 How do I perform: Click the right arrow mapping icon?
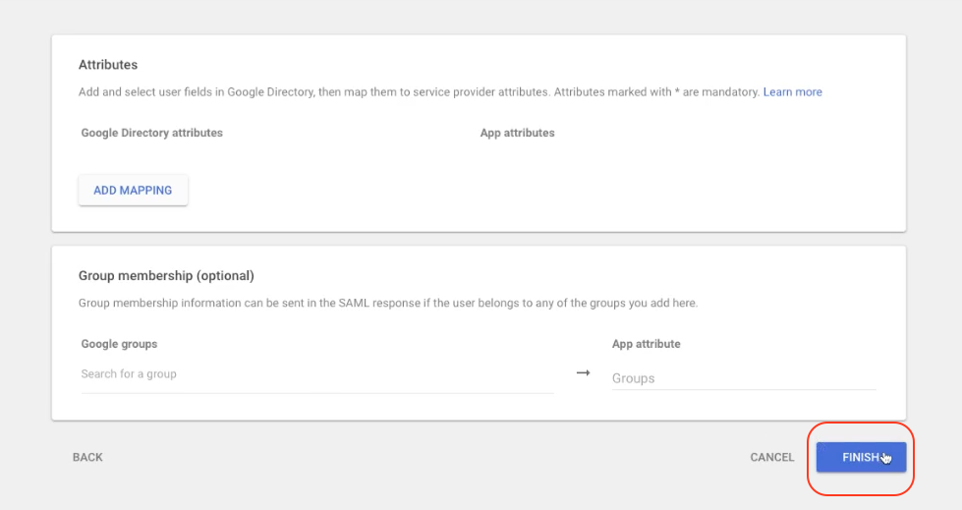click(x=583, y=373)
